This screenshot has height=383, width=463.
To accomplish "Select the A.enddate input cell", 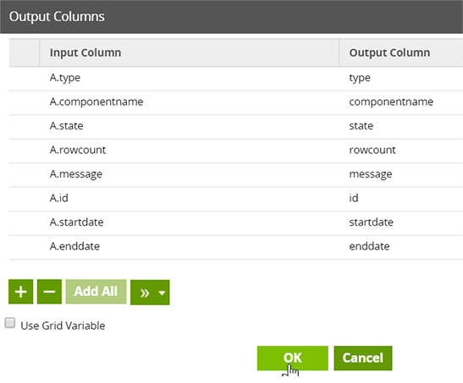I will click(x=189, y=247).
